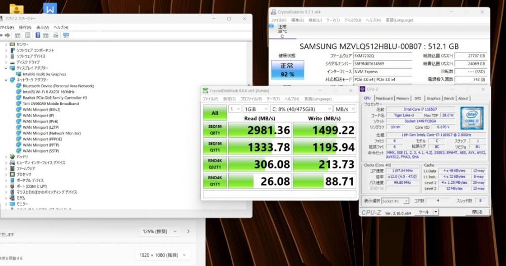This screenshot has height=266, width=506.
Task: Open the blue W desktop icon
Action: (50, 9)
